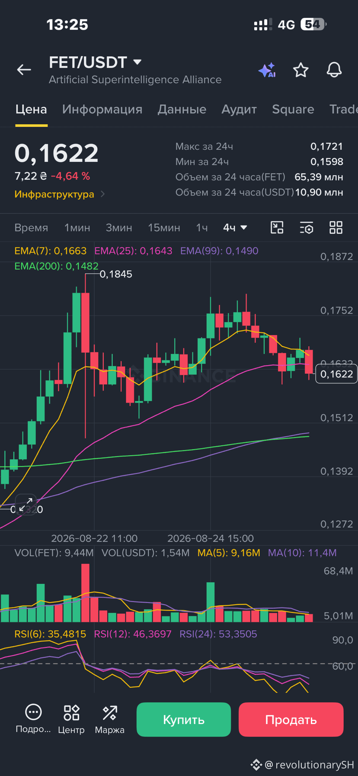The width and height of the screenshot is (358, 776).
Task: Open the grid layout icon
Action: click(336, 228)
